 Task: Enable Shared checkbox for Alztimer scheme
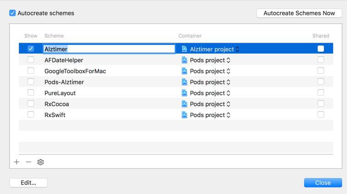click(x=320, y=48)
